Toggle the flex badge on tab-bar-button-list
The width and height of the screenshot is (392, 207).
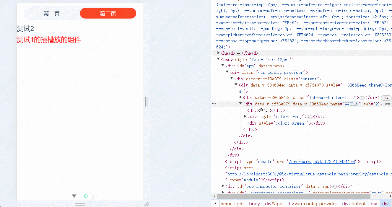pos(386,98)
